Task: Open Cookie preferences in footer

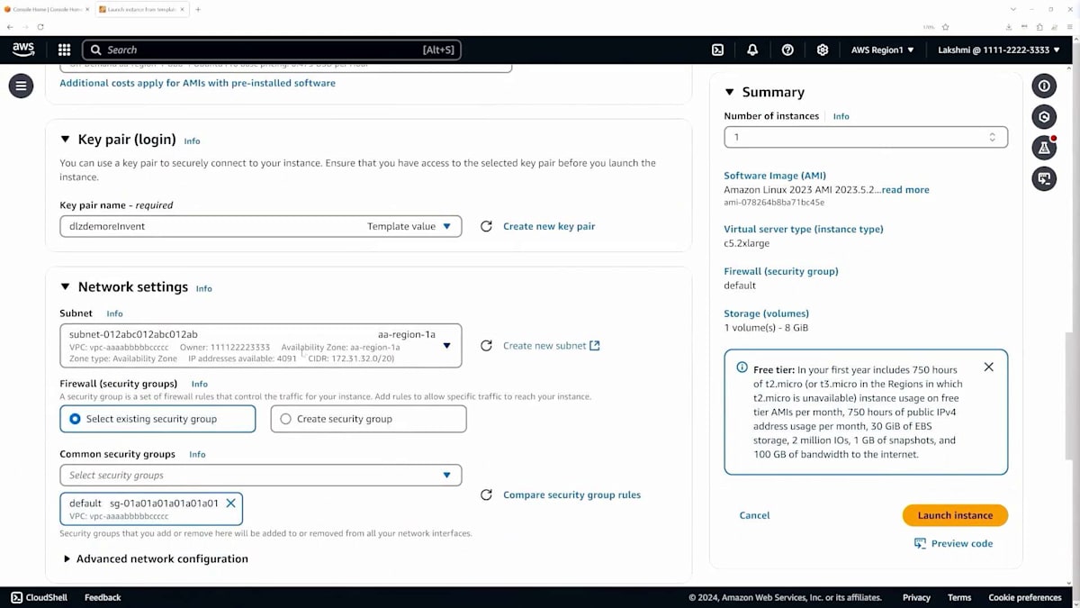Action: 1025,598
